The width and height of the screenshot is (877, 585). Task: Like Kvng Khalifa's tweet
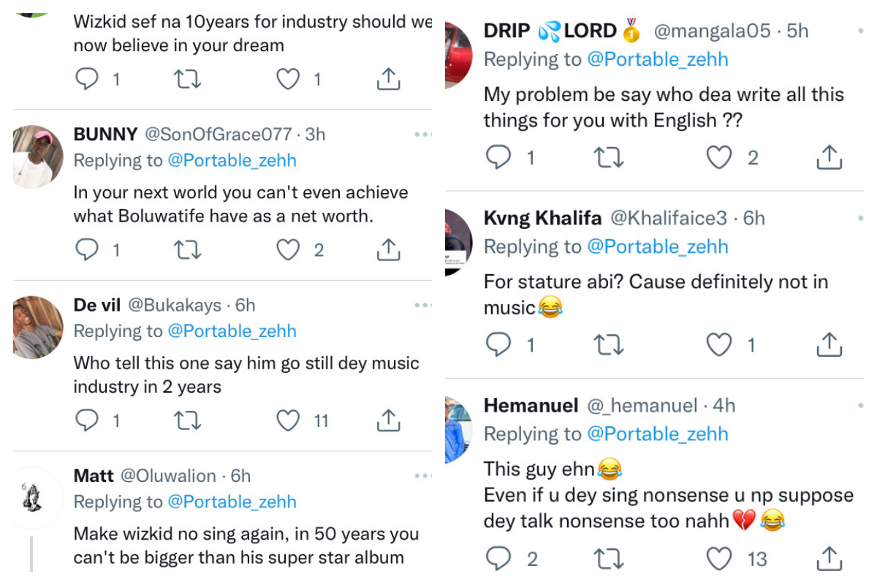click(719, 344)
